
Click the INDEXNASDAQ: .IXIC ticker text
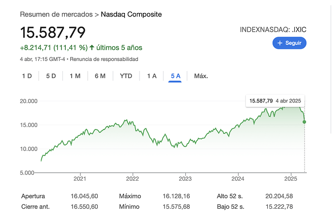273,30
